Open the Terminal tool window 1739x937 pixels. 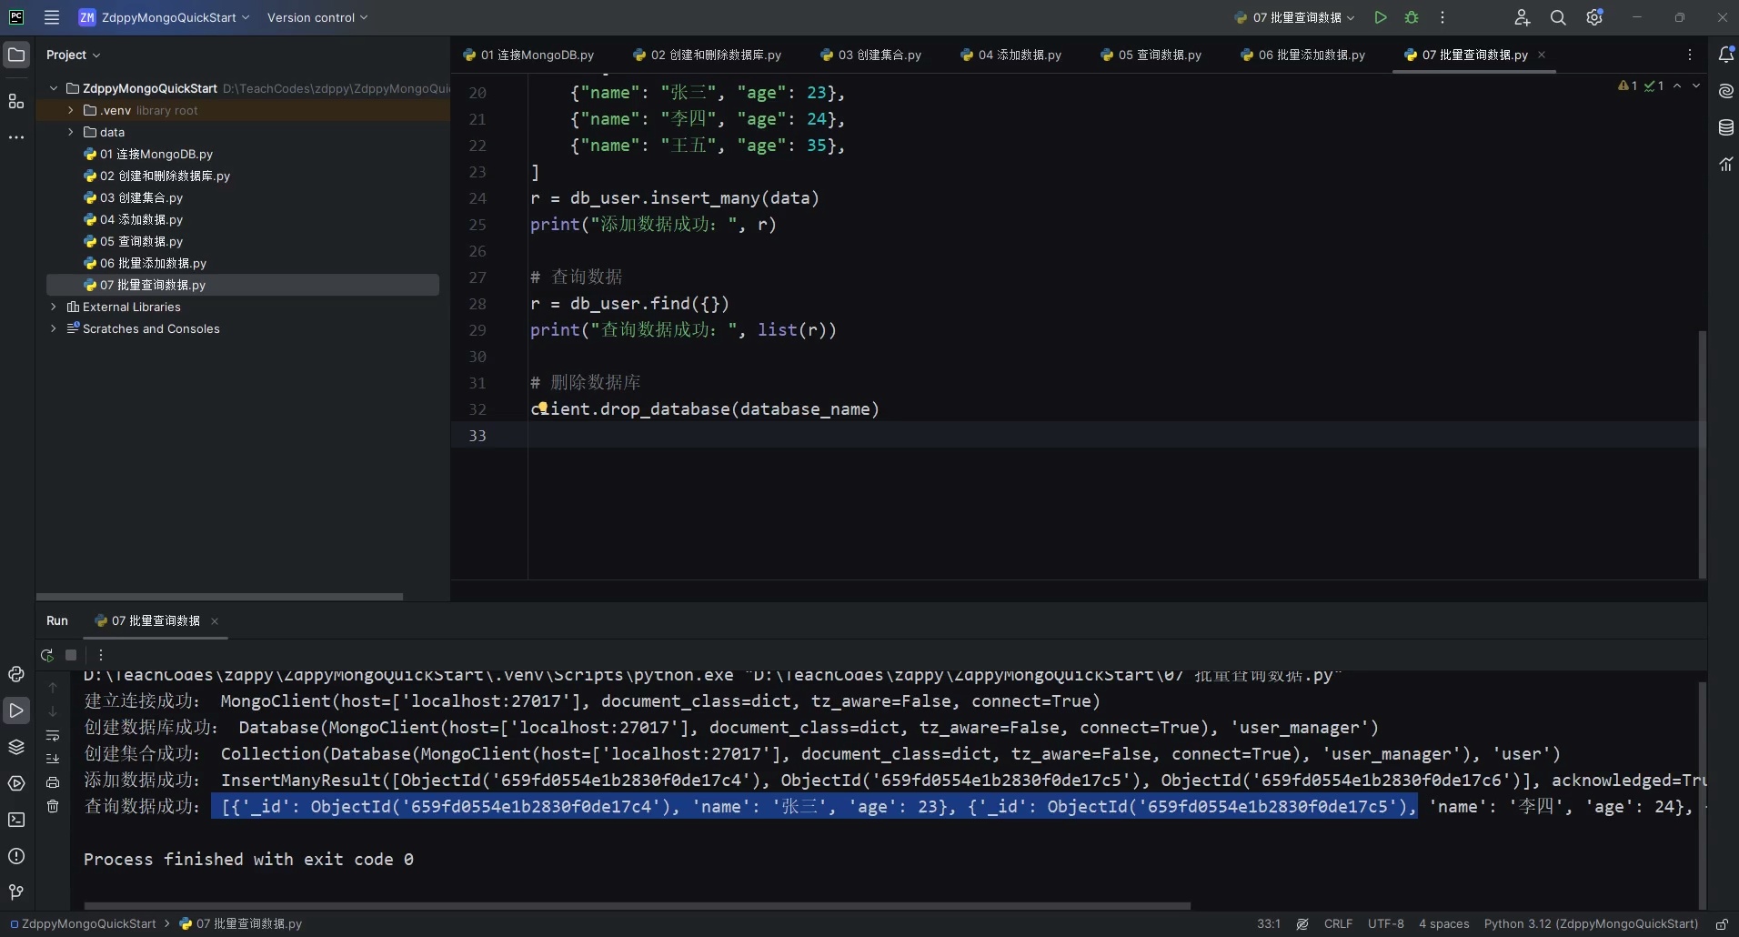(x=15, y=820)
